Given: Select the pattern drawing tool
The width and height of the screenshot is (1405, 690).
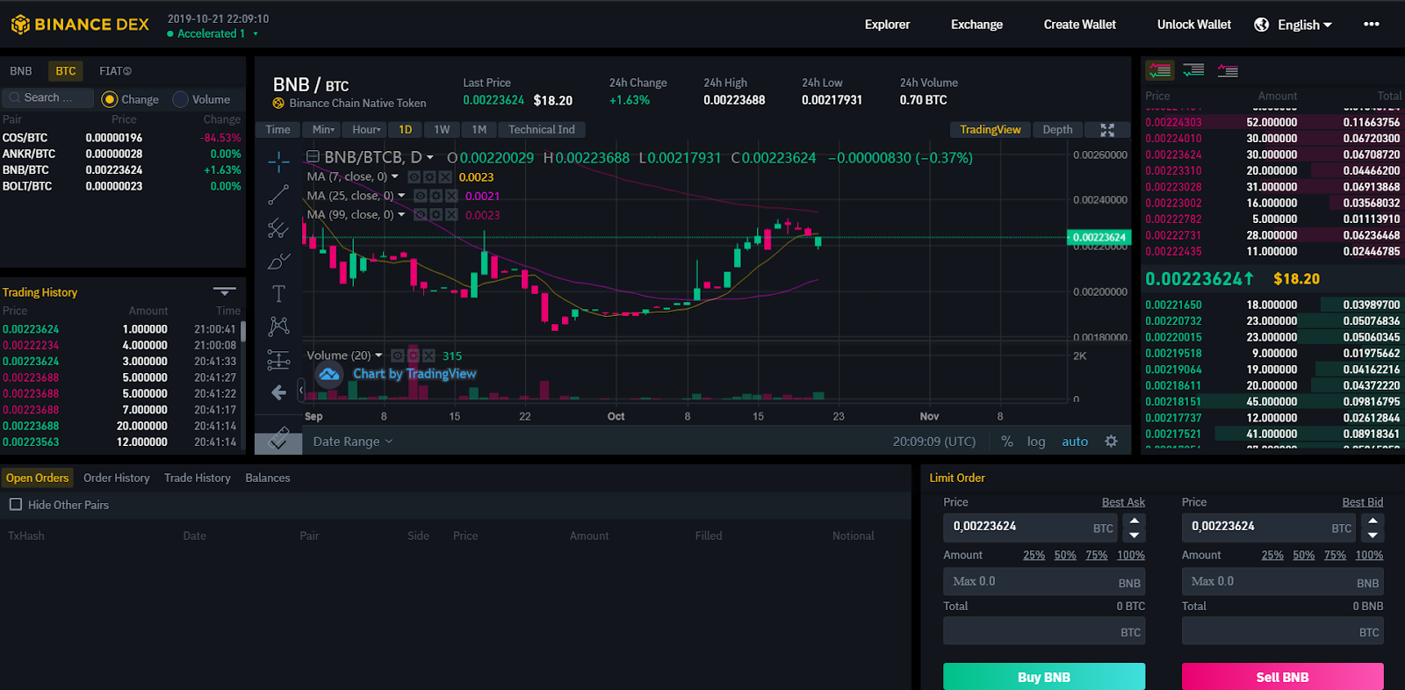Looking at the screenshot, I should point(278,327).
